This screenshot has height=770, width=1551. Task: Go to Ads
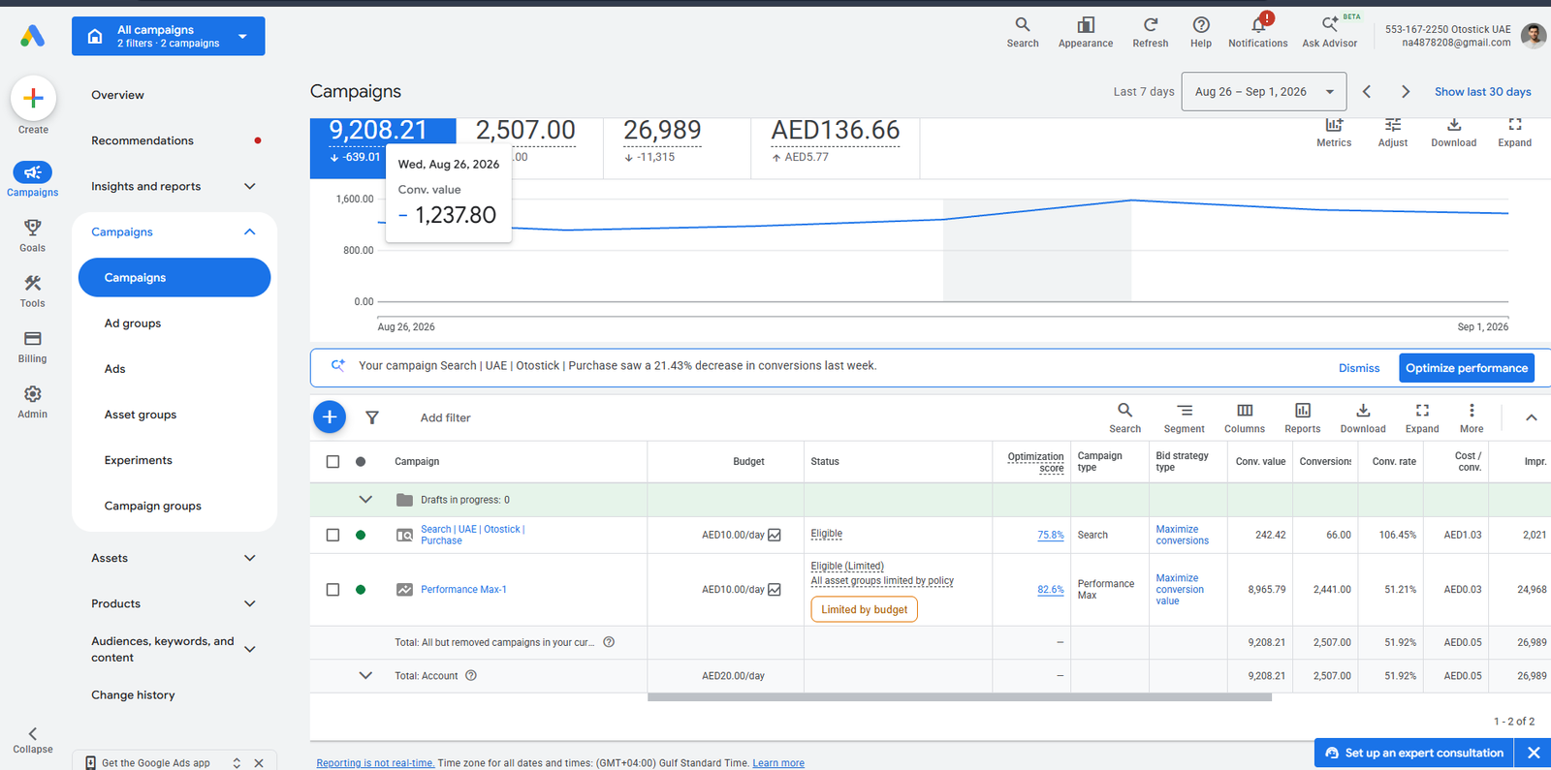click(x=115, y=369)
